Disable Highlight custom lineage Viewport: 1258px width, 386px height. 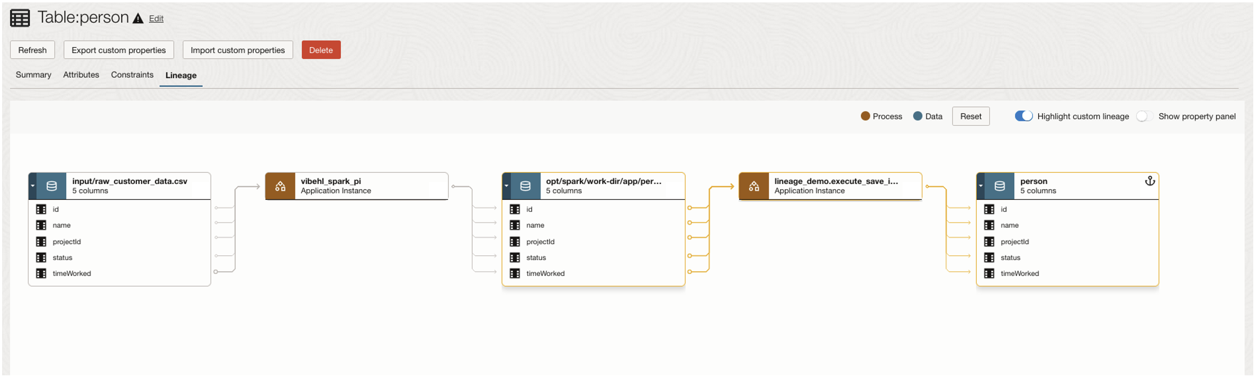(1024, 116)
